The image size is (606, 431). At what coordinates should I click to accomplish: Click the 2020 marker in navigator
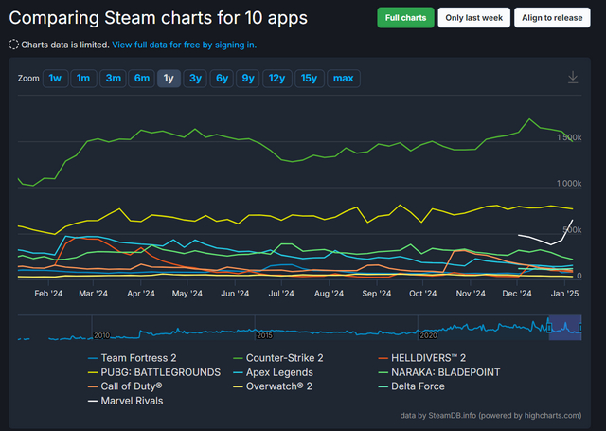point(428,335)
